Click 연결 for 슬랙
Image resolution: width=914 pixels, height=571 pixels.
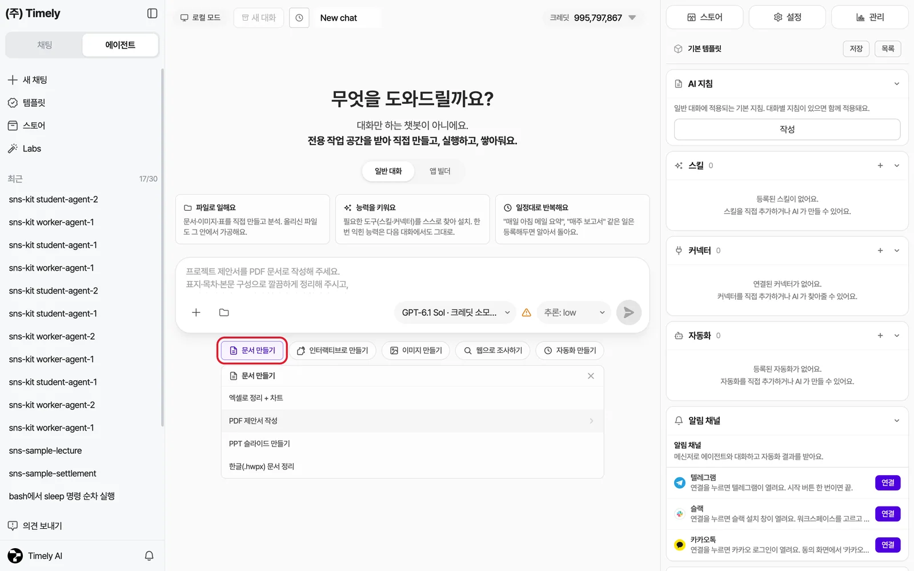click(x=888, y=514)
